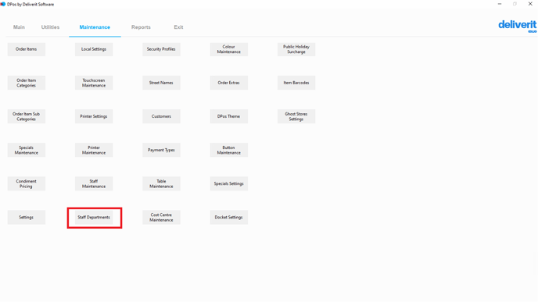The height and width of the screenshot is (302, 538).
Task: Open Order Extras
Action: pyautogui.click(x=229, y=83)
